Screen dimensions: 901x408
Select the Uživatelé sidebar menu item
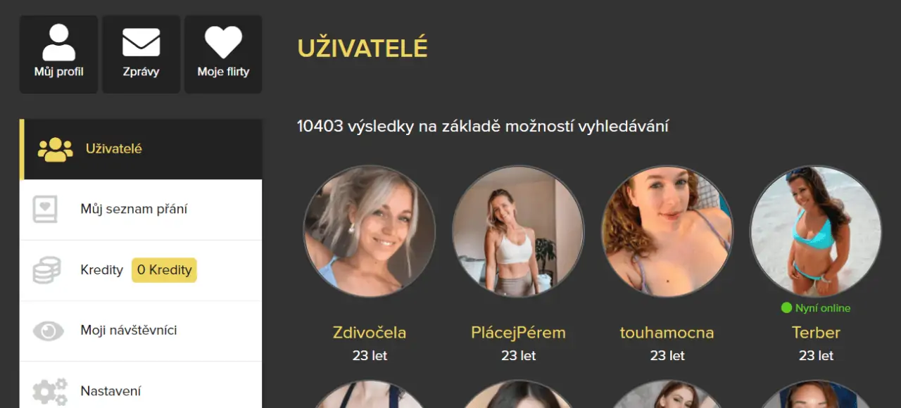141,149
